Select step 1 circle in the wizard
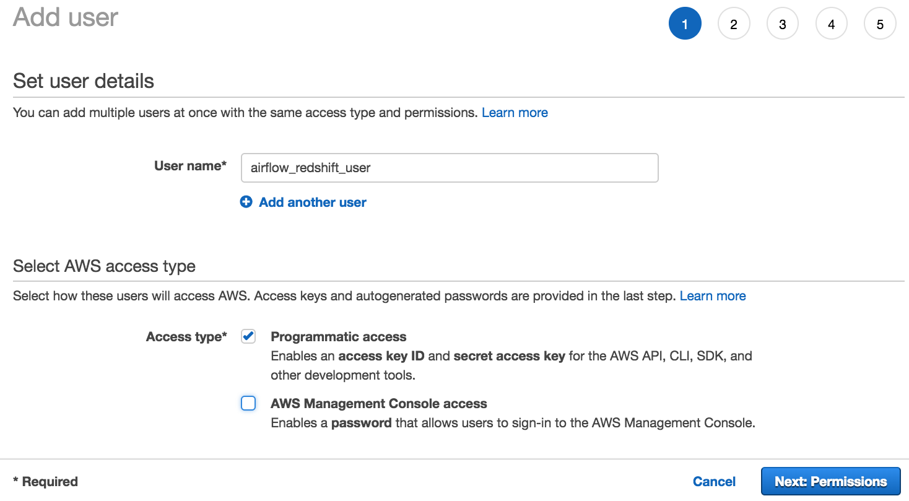 [x=685, y=23]
